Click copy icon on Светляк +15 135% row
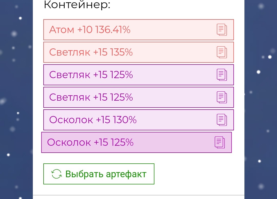This screenshot has height=199, width=277. 222,53
